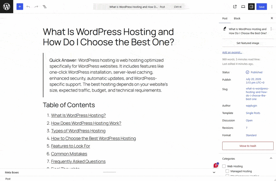Click the post title heading
This screenshot has height=181, width=276.
pos(108,37)
